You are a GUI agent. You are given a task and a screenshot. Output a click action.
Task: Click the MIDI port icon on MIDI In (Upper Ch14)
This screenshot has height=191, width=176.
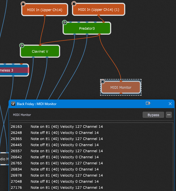click(x=23, y=4)
